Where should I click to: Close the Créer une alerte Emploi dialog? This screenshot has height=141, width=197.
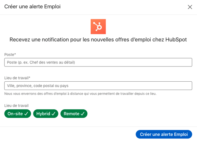tap(190, 7)
